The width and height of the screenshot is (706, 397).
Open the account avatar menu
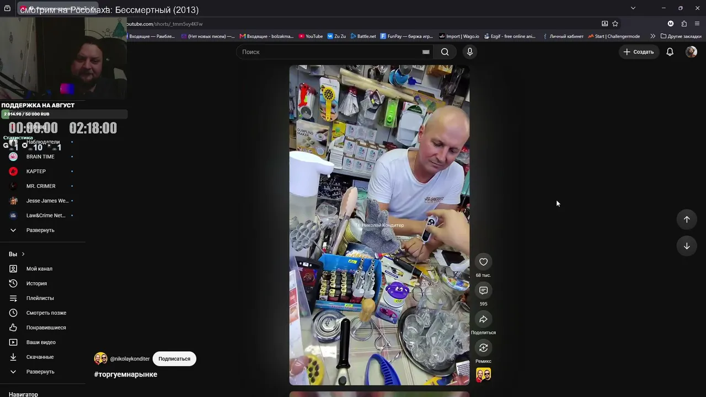click(x=691, y=52)
